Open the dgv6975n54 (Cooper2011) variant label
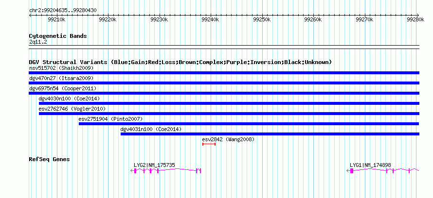Viewport: 433px width, 198px height. click(x=63, y=88)
